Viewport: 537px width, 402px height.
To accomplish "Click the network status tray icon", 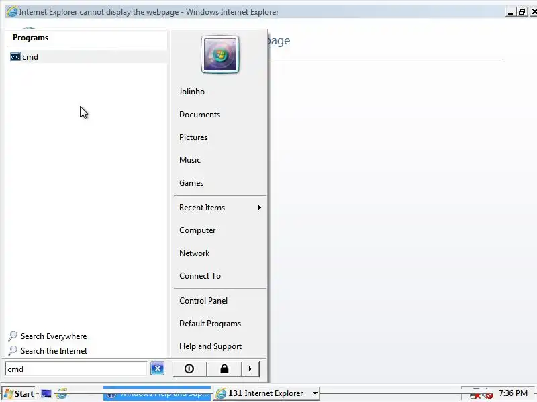I will pos(475,395).
